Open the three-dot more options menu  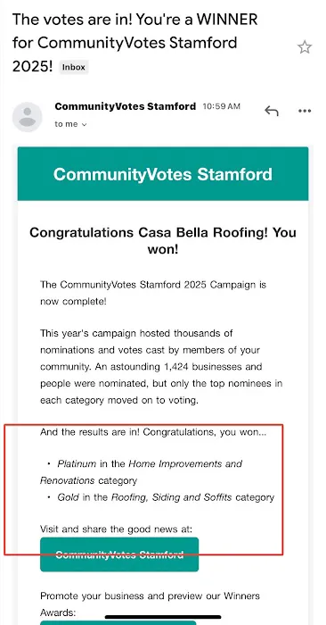305,111
